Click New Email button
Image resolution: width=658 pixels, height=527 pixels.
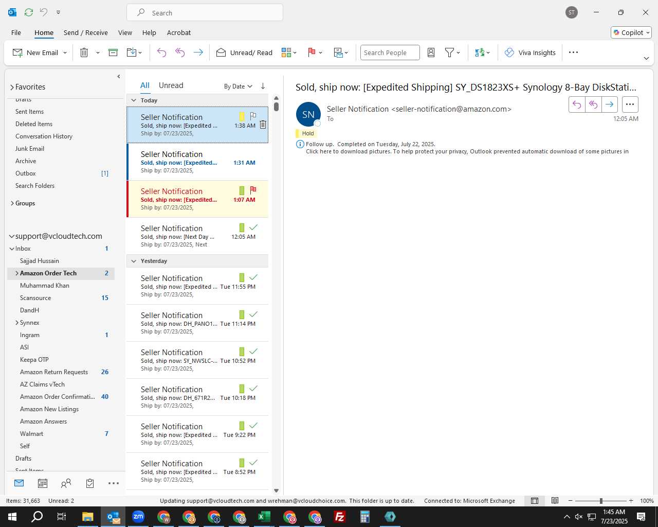click(35, 52)
